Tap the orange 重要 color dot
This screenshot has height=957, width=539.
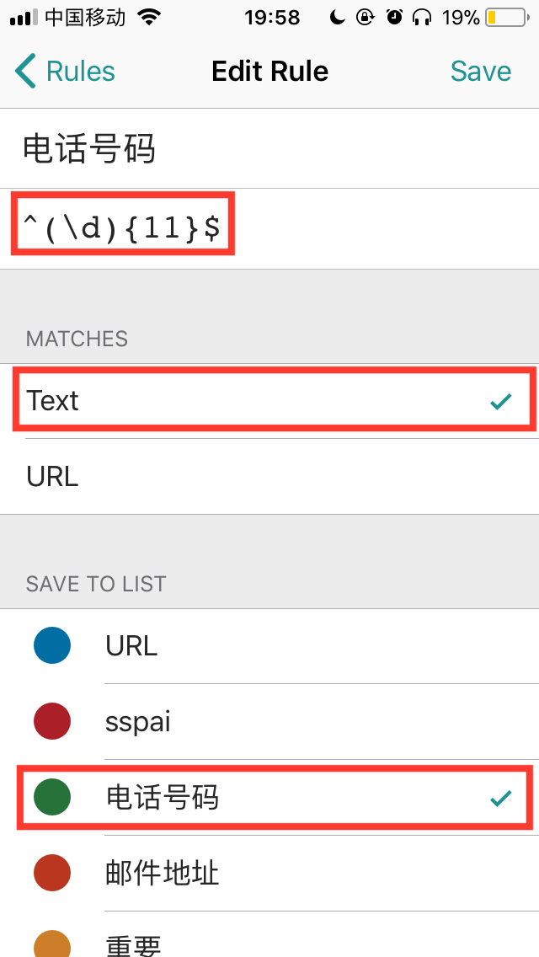click(52, 945)
